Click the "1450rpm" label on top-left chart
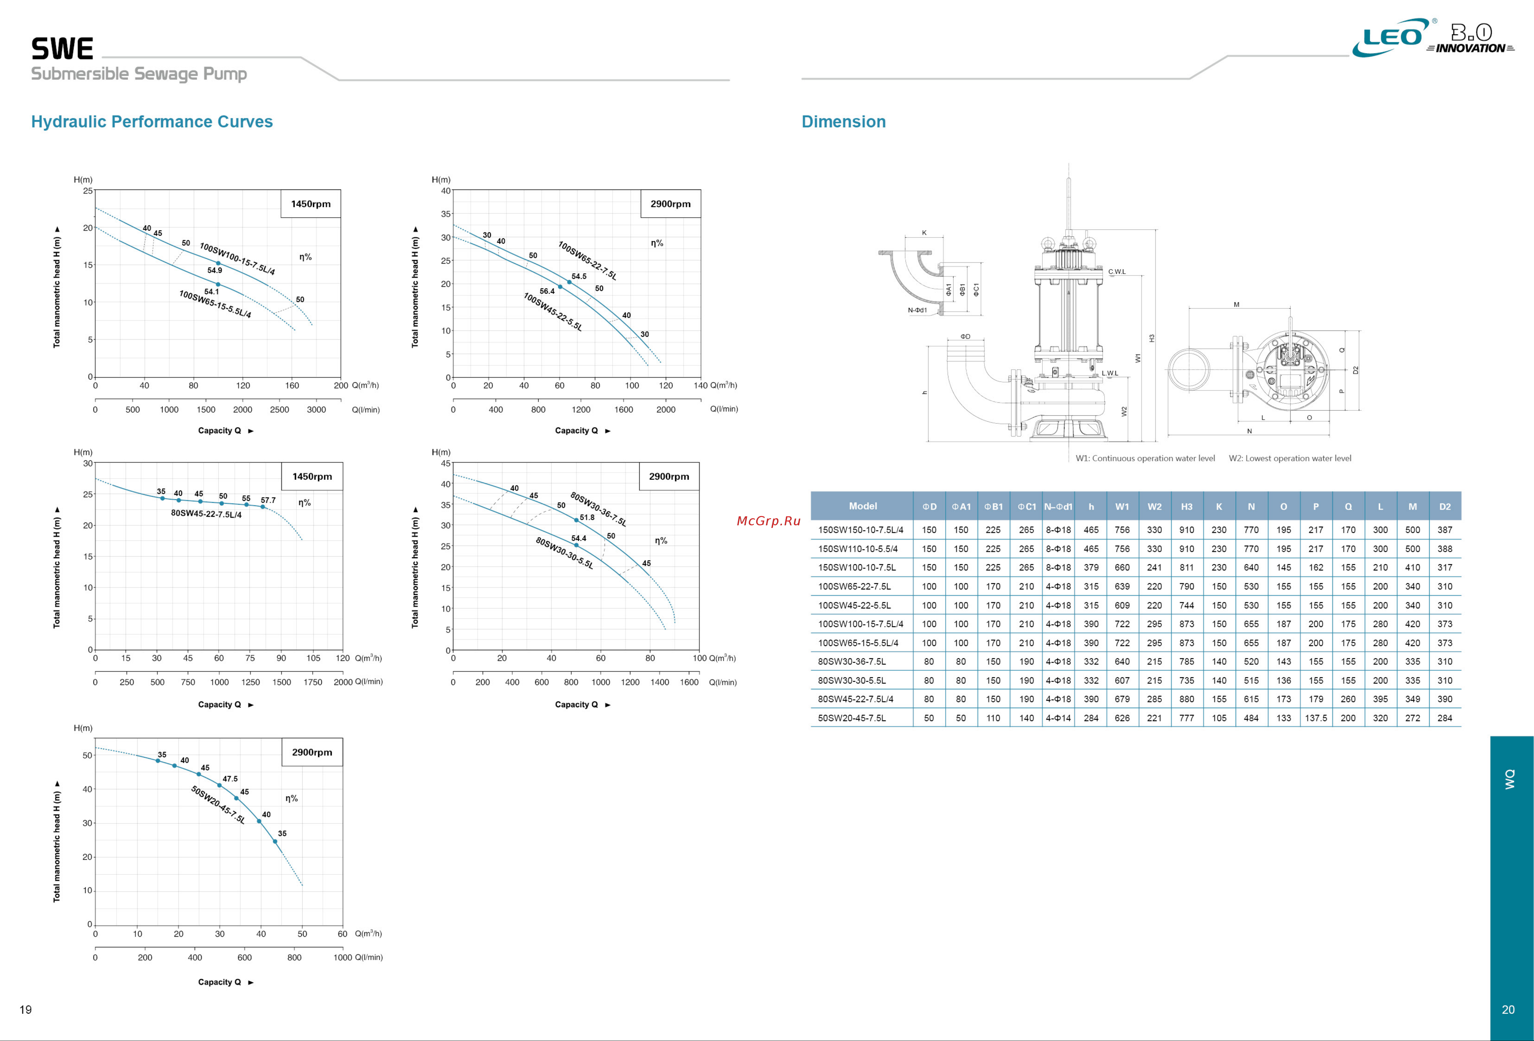The image size is (1534, 1041). [311, 204]
